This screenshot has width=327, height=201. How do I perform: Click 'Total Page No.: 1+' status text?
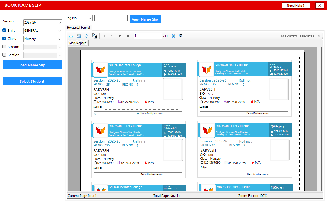coord(167,196)
